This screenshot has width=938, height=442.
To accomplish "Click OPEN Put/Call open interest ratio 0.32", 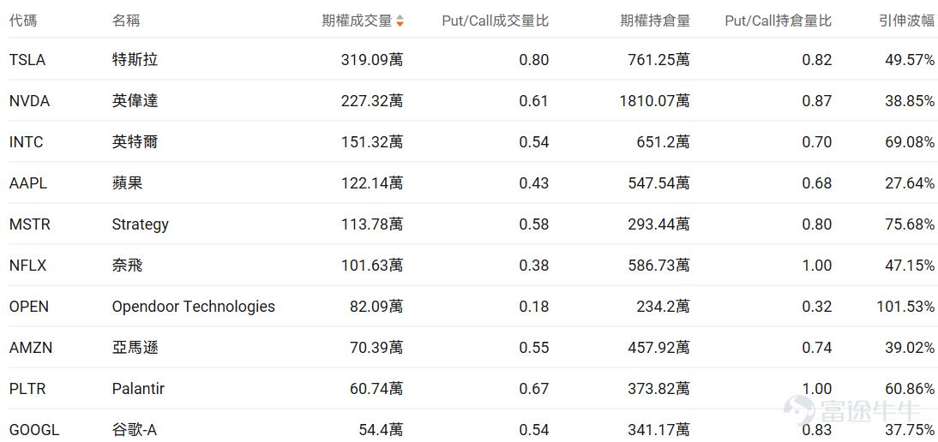I will coord(816,307).
